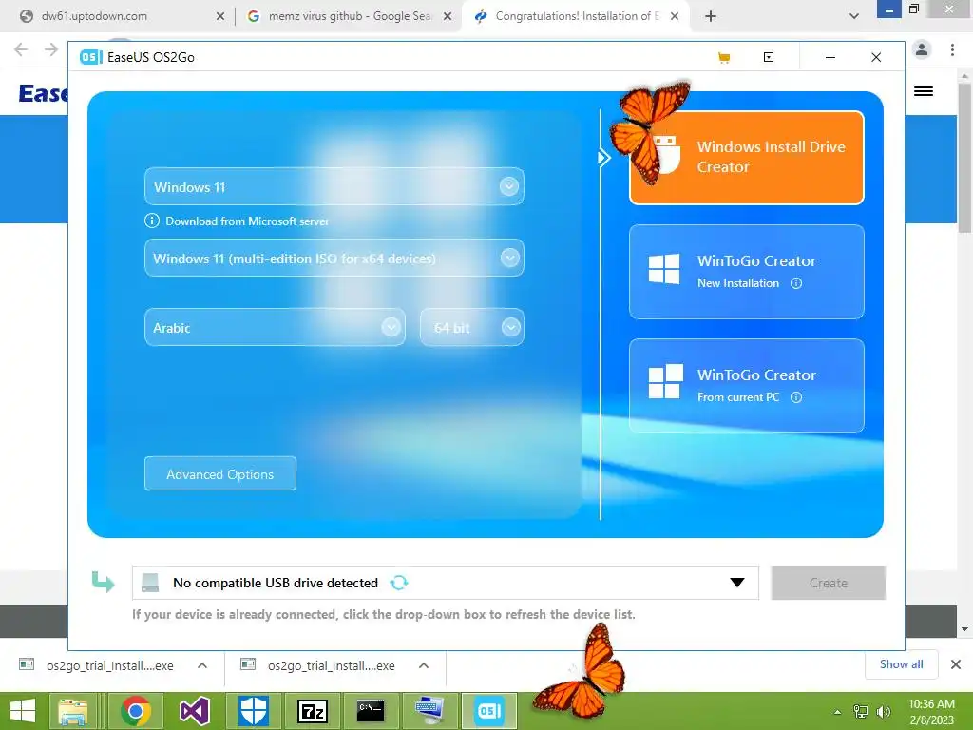Open the Windows 11 multi-edition ISO dropdown
This screenshot has width=973, height=730.
[x=334, y=258]
